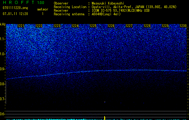Click the 0.9 kHz axis label
Screen dimensions: 189x120
[x=3, y=69]
